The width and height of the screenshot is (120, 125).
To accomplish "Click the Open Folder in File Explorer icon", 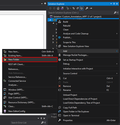I will tap(59, 111).
